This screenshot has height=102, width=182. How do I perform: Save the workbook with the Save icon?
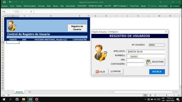click(x=4, y=2)
